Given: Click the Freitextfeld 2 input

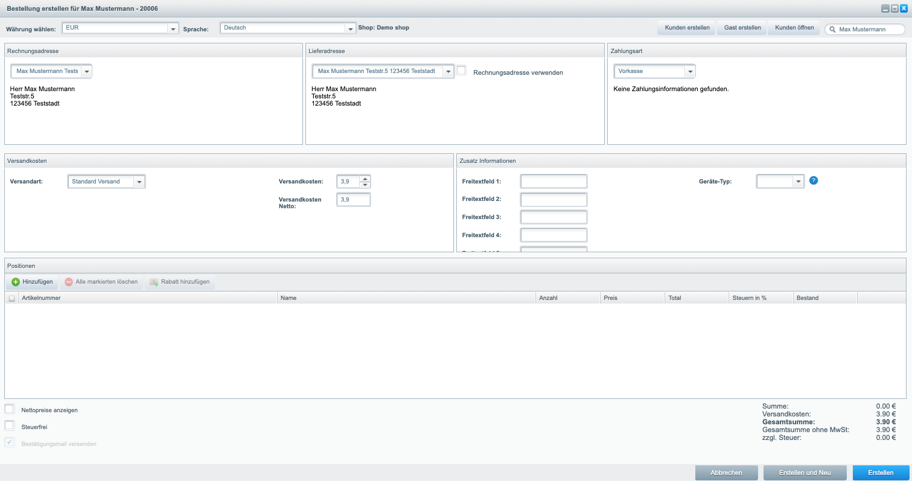Looking at the screenshot, I should coord(553,199).
